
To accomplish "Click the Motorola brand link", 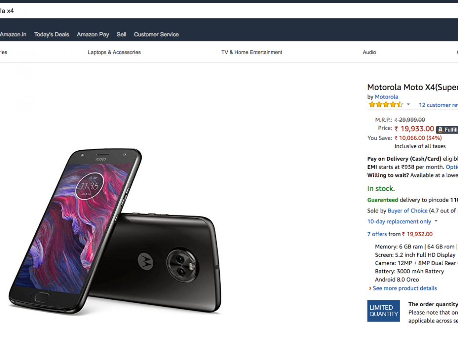I will tap(386, 97).
